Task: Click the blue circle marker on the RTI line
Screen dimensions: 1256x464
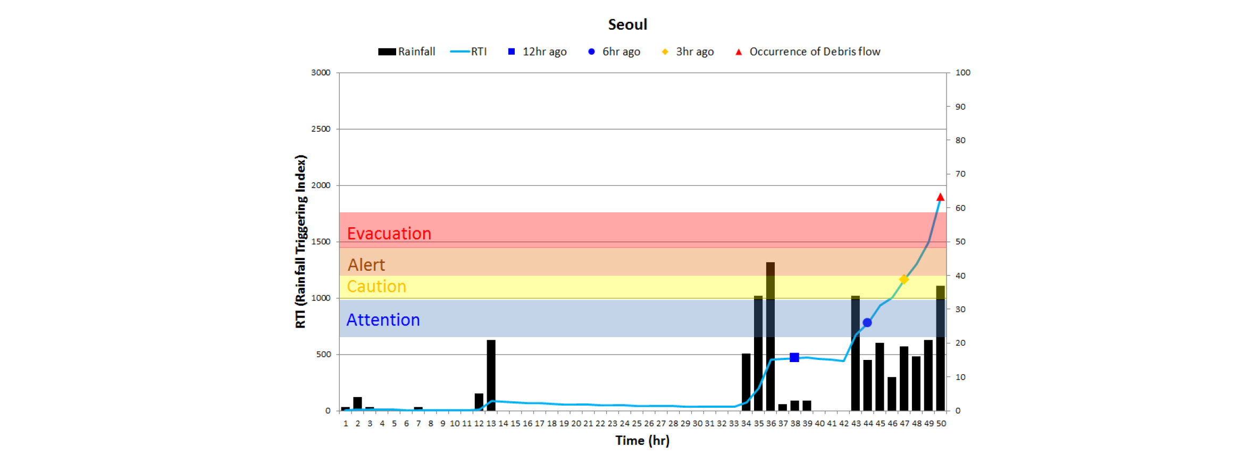Action: click(867, 323)
